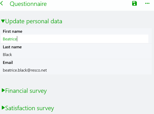Expand Financial survey via its triangle
Screen dimensions: 154x114
[x=3, y=90]
